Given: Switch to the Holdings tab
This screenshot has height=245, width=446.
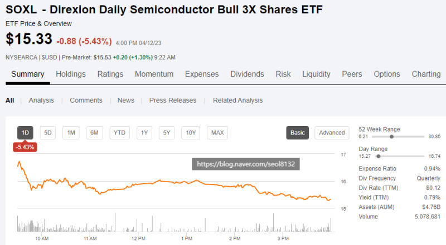Looking at the screenshot, I should tap(71, 74).
